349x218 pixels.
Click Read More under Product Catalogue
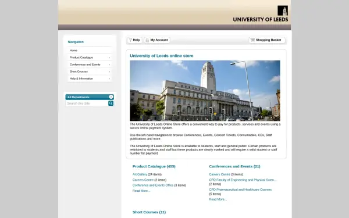(x=141, y=191)
